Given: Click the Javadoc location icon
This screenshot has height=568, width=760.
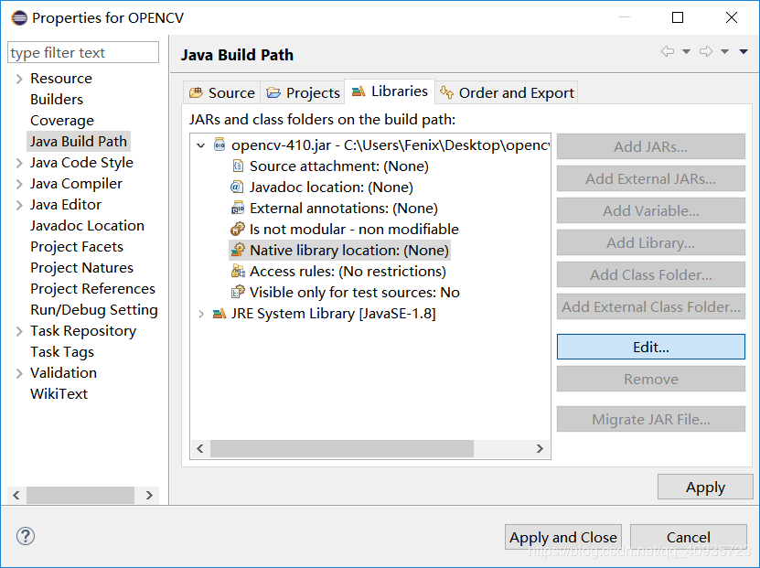Looking at the screenshot, I should pos(238,188).
